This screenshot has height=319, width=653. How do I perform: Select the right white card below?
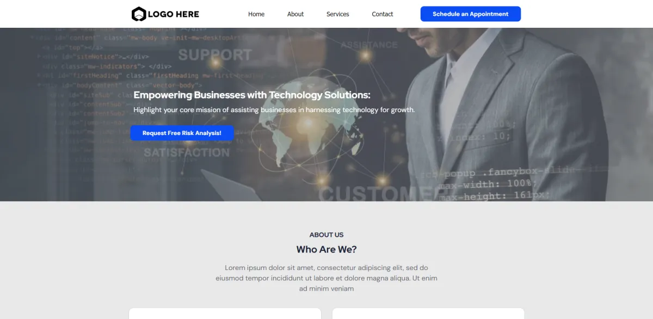coord(428,314)
